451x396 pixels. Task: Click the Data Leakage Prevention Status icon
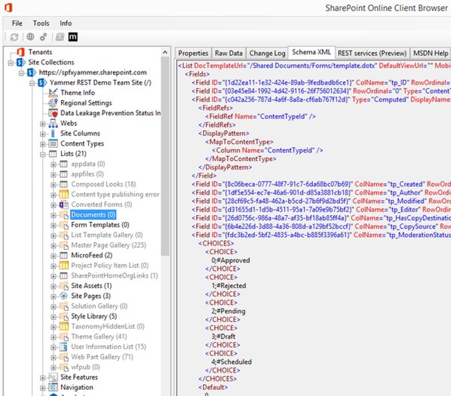53,113
